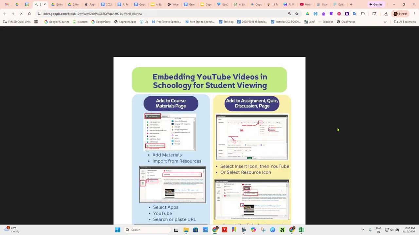Open Copilot from the taskbar

253,230
